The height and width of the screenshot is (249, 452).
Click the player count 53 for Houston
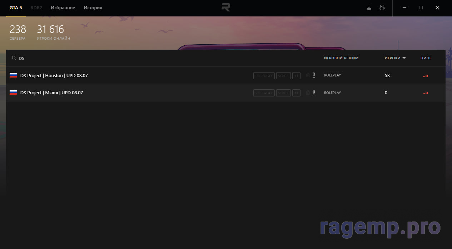(x=387, y=76)
